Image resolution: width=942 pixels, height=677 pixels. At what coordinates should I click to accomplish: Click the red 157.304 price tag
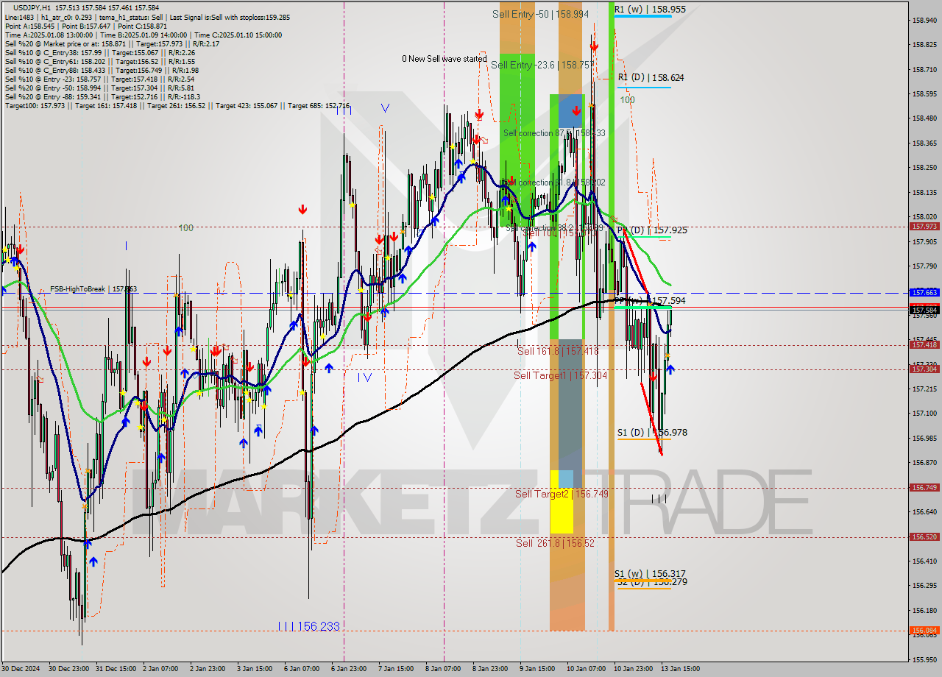pos(924,369)
